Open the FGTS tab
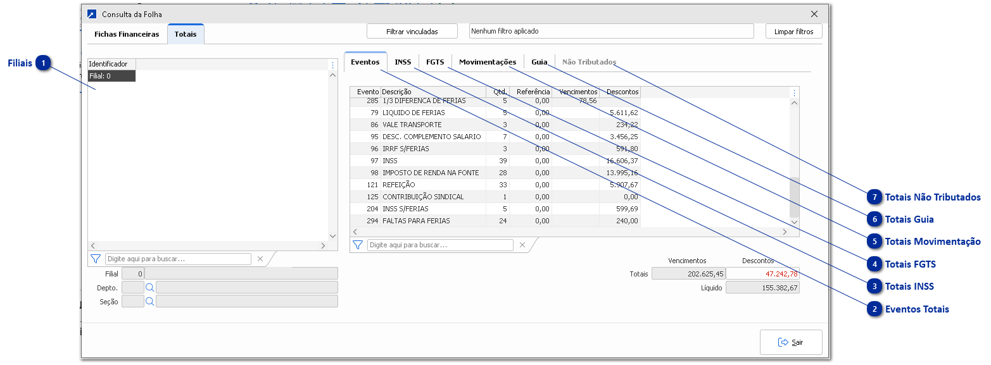The width and height of the screenshot is (991, 365). click(435, 62)
